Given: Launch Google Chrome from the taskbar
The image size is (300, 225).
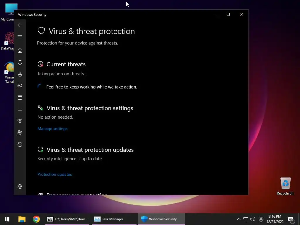Looking at the screenshot, I should pos(36,219).
